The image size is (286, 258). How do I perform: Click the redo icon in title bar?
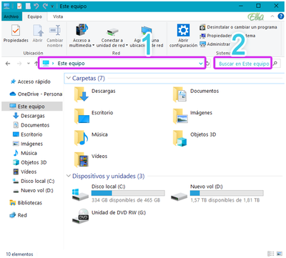click(x=45, y=6)
